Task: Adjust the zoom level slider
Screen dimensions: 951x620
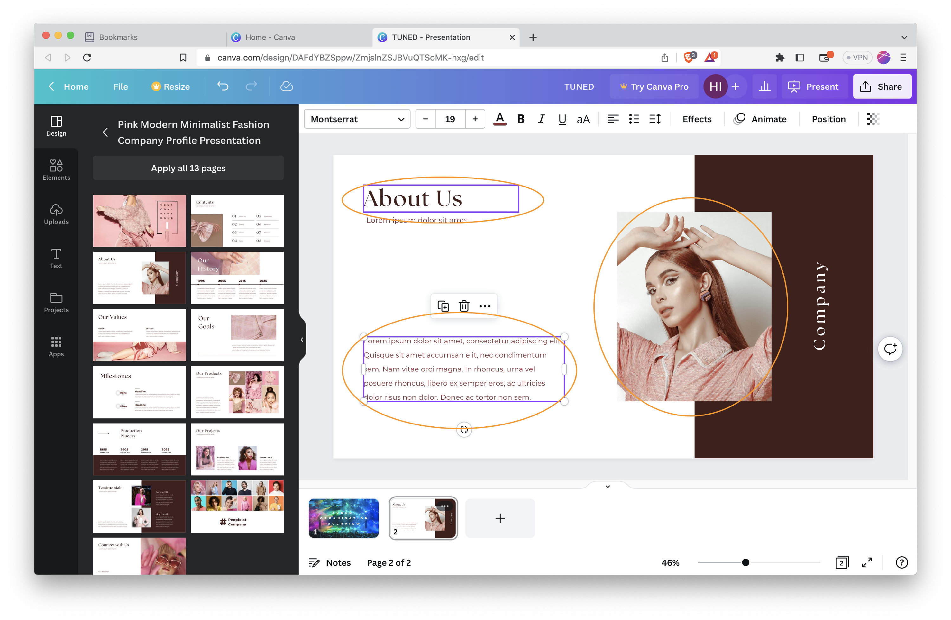Action: [x=745, y=563]
